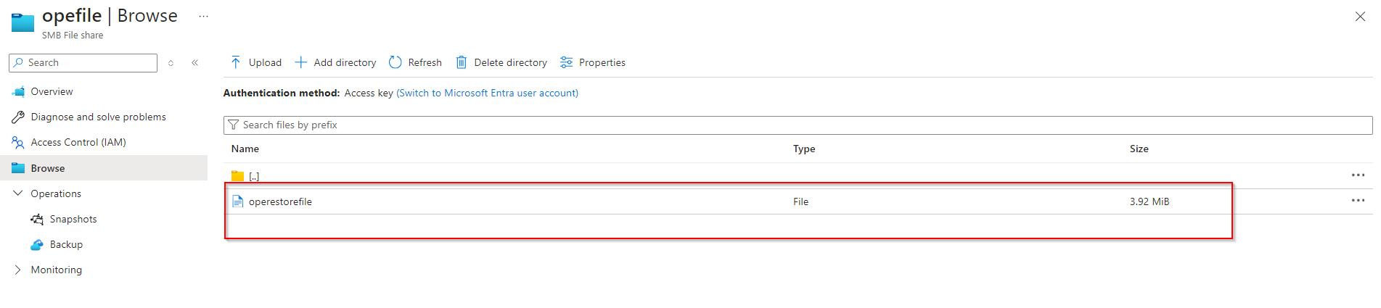Click the Refresh circular arrow icon
Screen dimensions: 1381x308
tap(396, 62)
